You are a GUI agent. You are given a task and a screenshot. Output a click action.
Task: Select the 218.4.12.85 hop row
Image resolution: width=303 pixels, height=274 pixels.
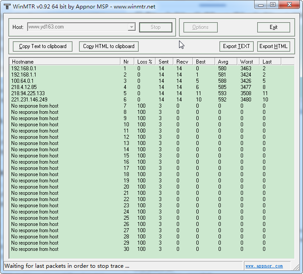151,87
